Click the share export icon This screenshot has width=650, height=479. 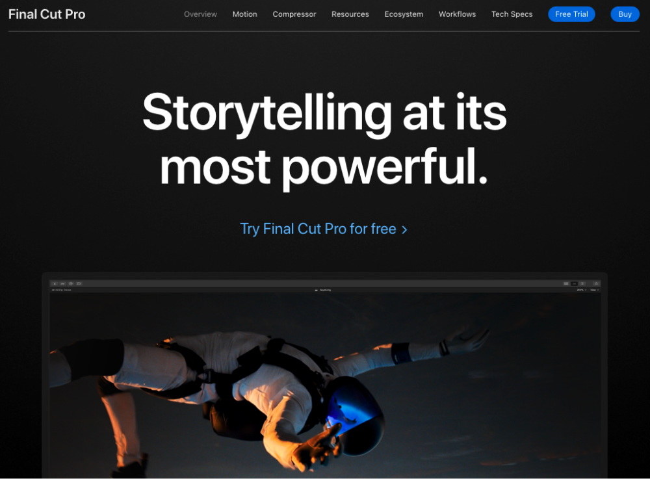pyautogui.click(x=596, y=284)
